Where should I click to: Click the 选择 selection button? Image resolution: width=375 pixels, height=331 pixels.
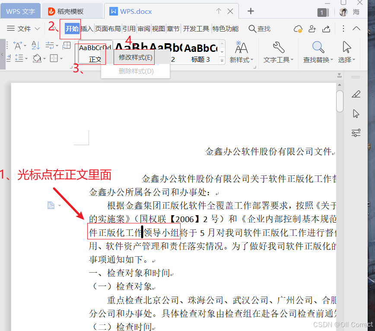click(x=347, y=52)
